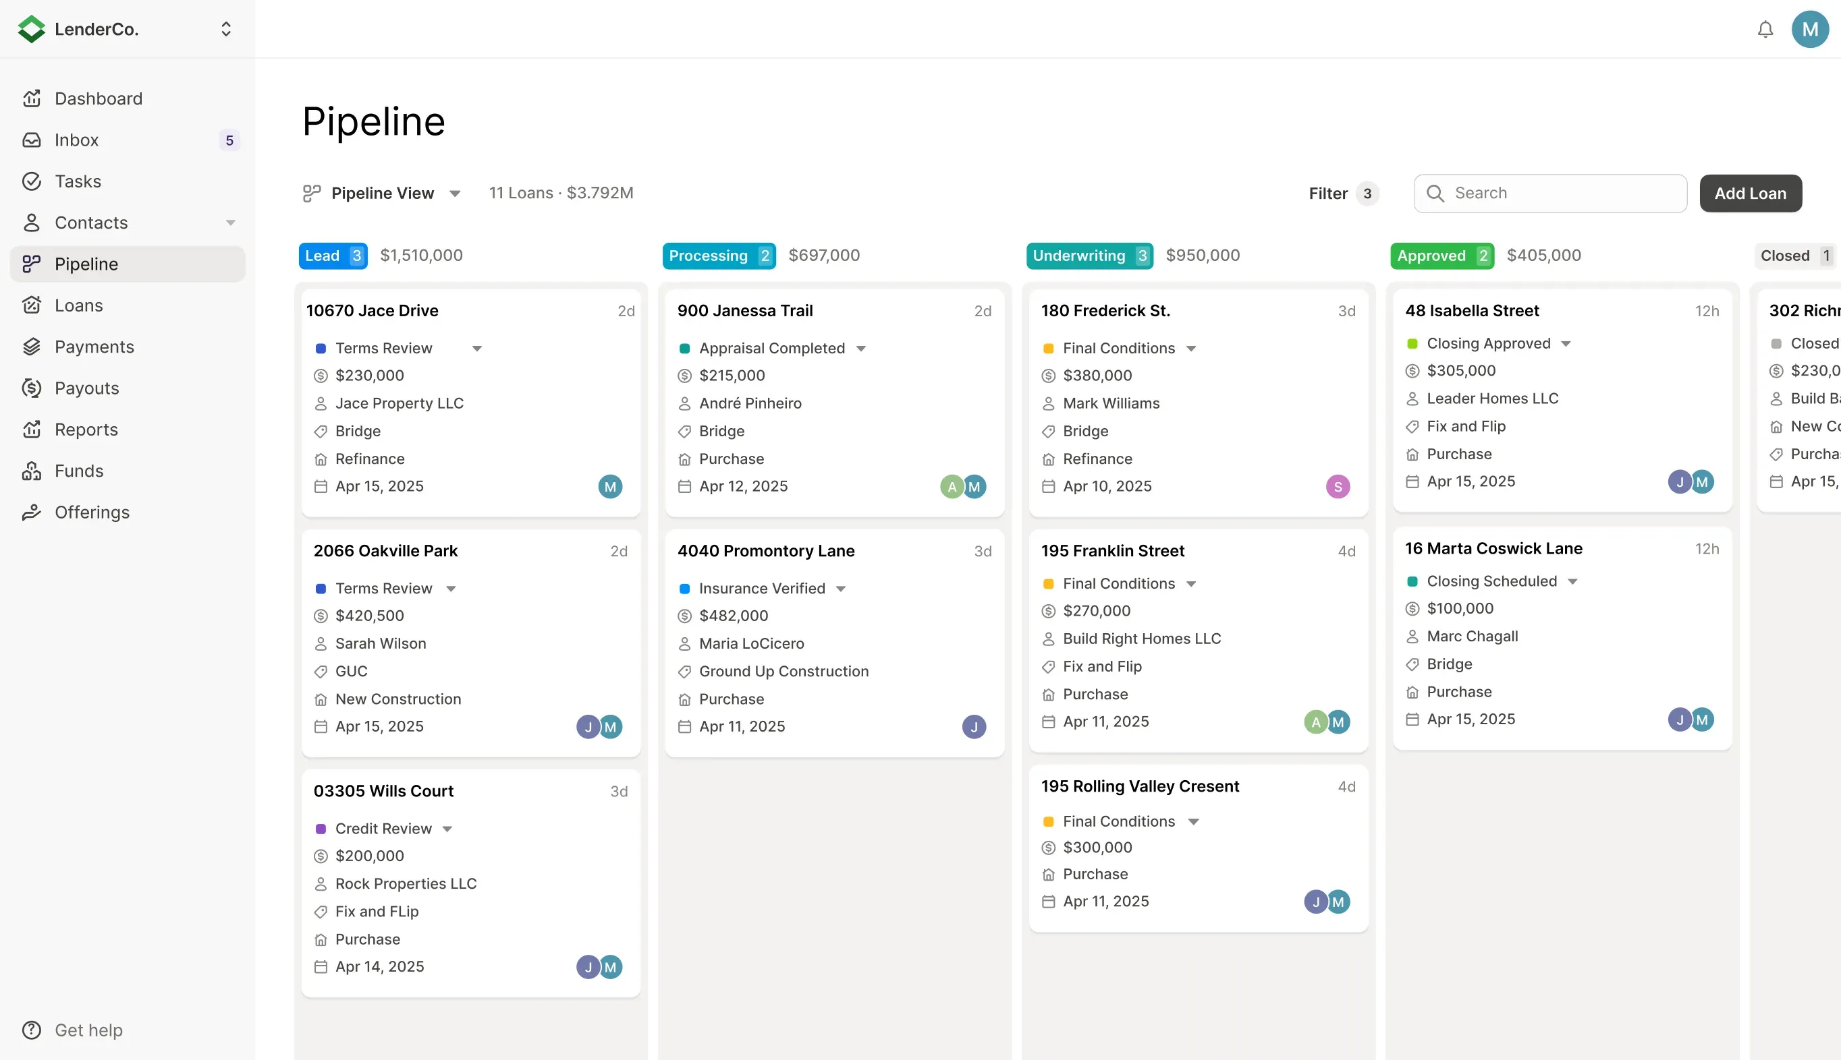Open the LenderCo workspace switcher
Screen dimensions: 1841x1060
click(x=226, y=29)
